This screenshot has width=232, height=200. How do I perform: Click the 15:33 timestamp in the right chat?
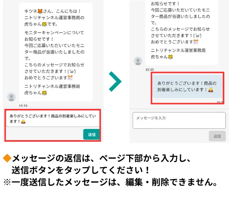point(149,70)
